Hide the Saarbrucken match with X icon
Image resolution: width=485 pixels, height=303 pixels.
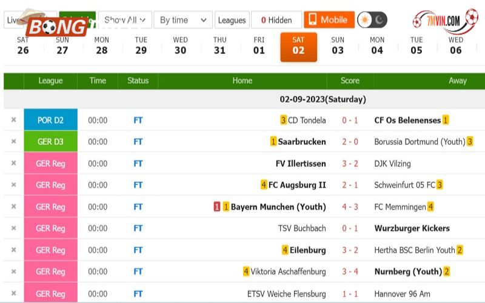(13, 141)
